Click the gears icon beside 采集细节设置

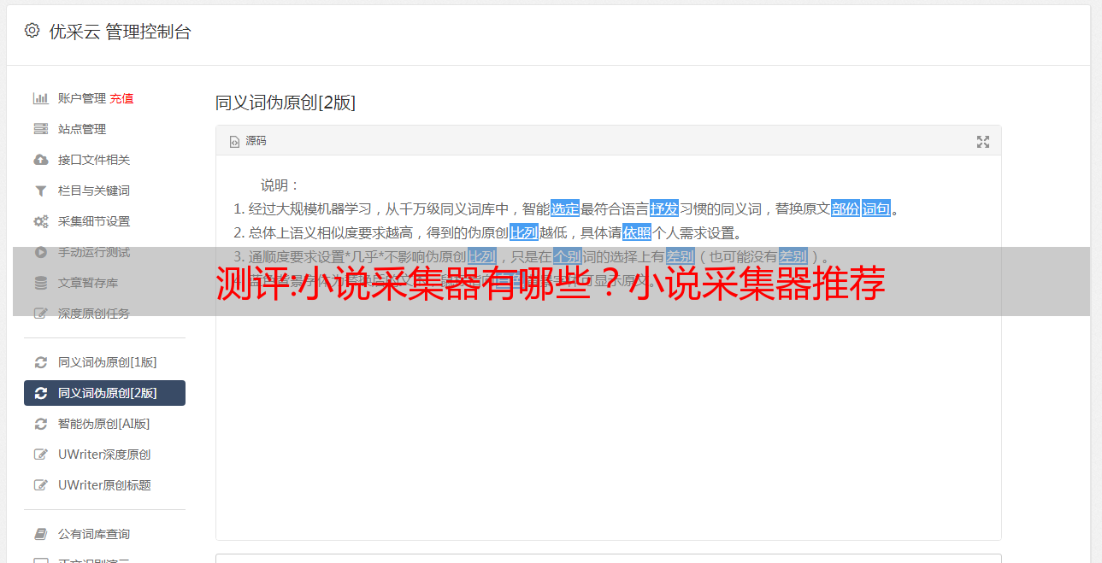pos(40,221)
